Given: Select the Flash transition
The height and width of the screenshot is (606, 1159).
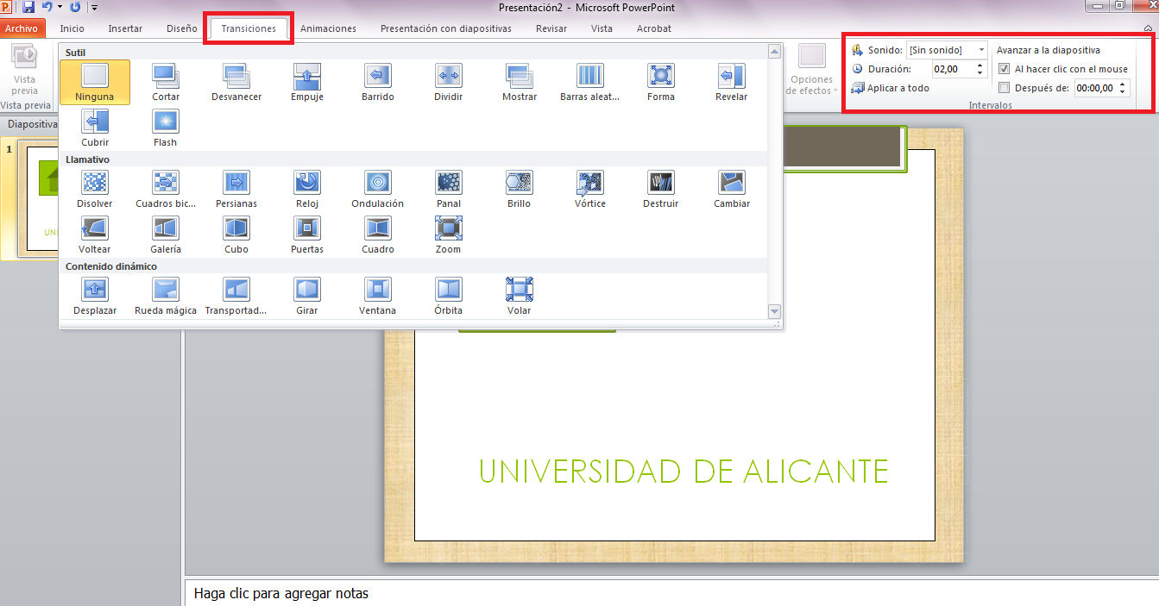Looking at the screenshot, I should (x=166, y=128).
